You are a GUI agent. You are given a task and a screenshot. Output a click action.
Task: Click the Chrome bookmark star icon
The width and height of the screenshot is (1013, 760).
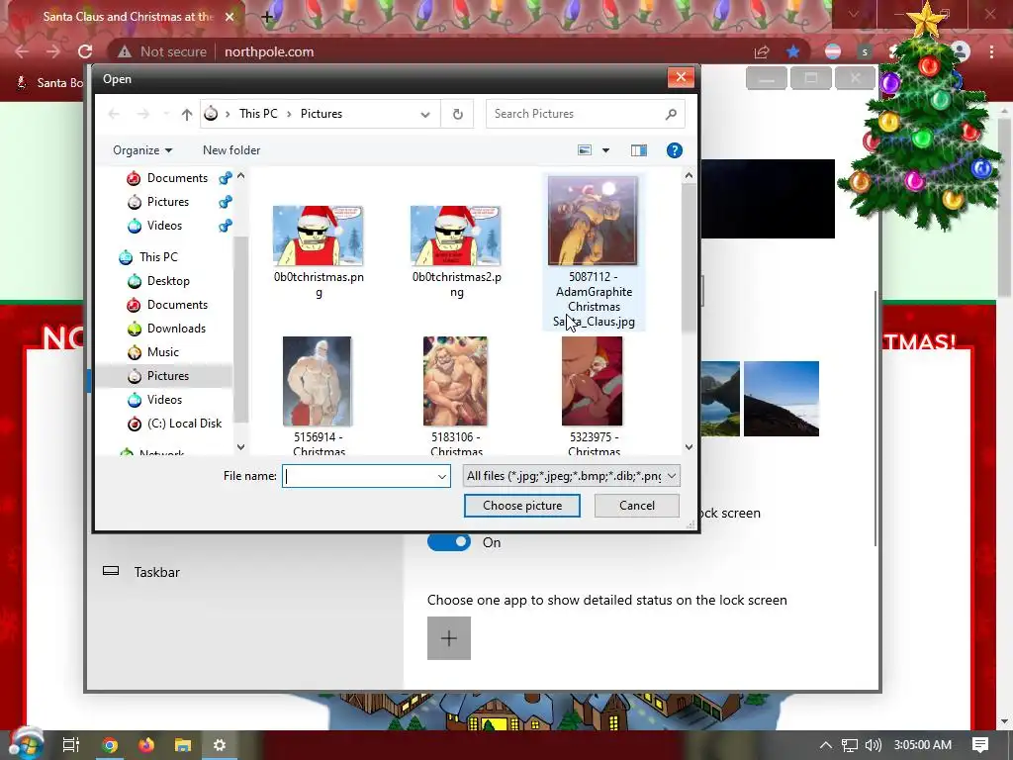pos(792,51)
